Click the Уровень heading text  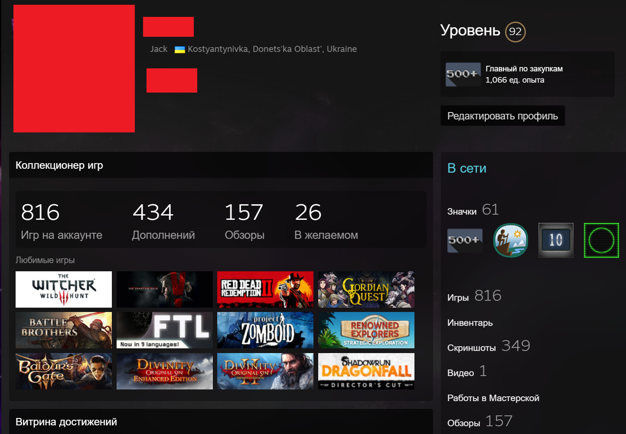pyautogui.click(x=470, y=30)
